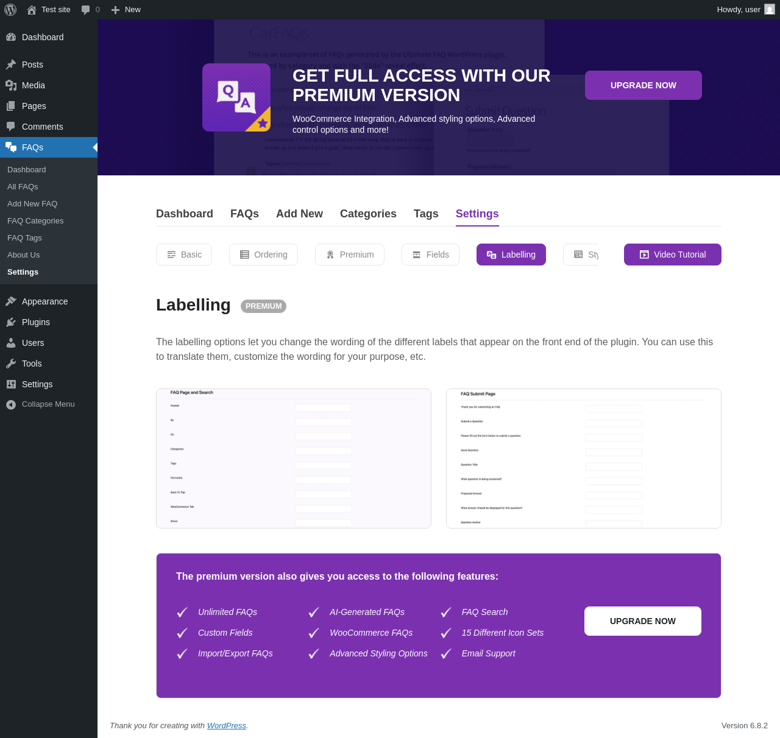Switch to the Categories tab
The image size is (780, 738).
coord(368,214)
